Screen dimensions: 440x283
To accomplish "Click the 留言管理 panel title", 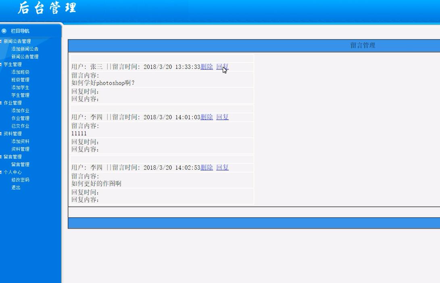I will coord(363,46).
